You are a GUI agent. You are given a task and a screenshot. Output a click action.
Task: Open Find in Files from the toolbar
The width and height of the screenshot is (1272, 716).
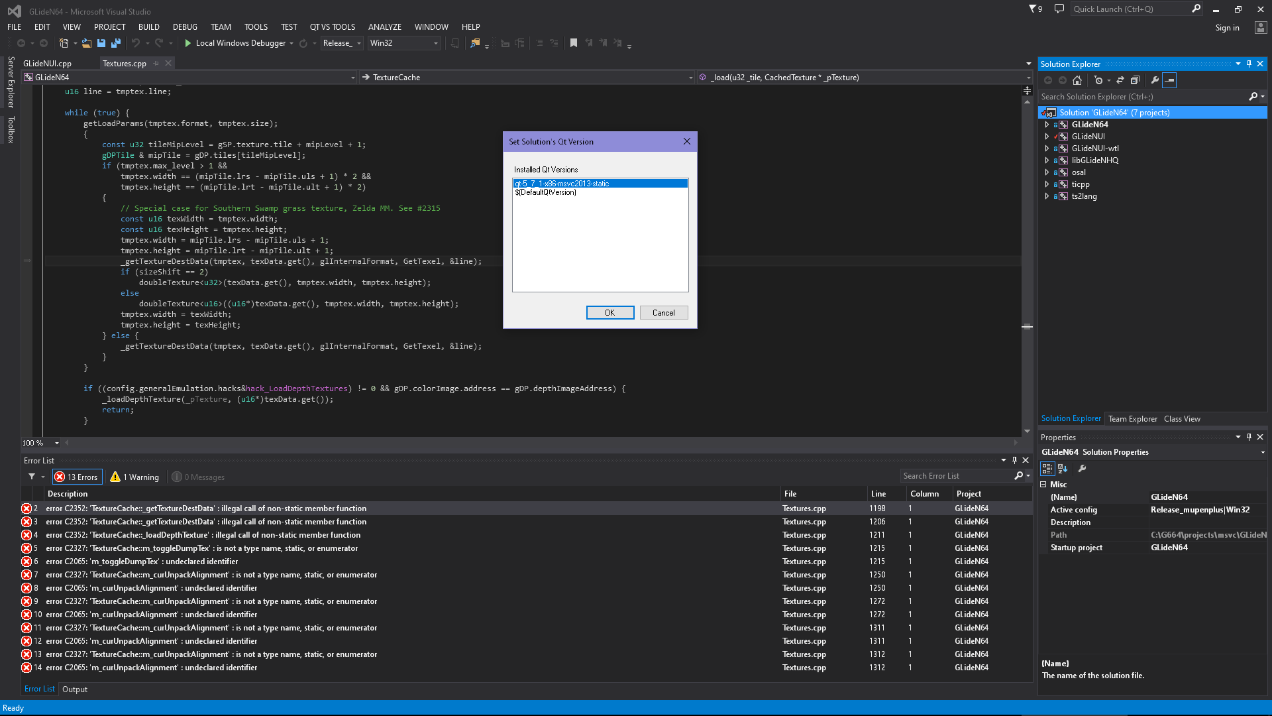click(476, 43)
